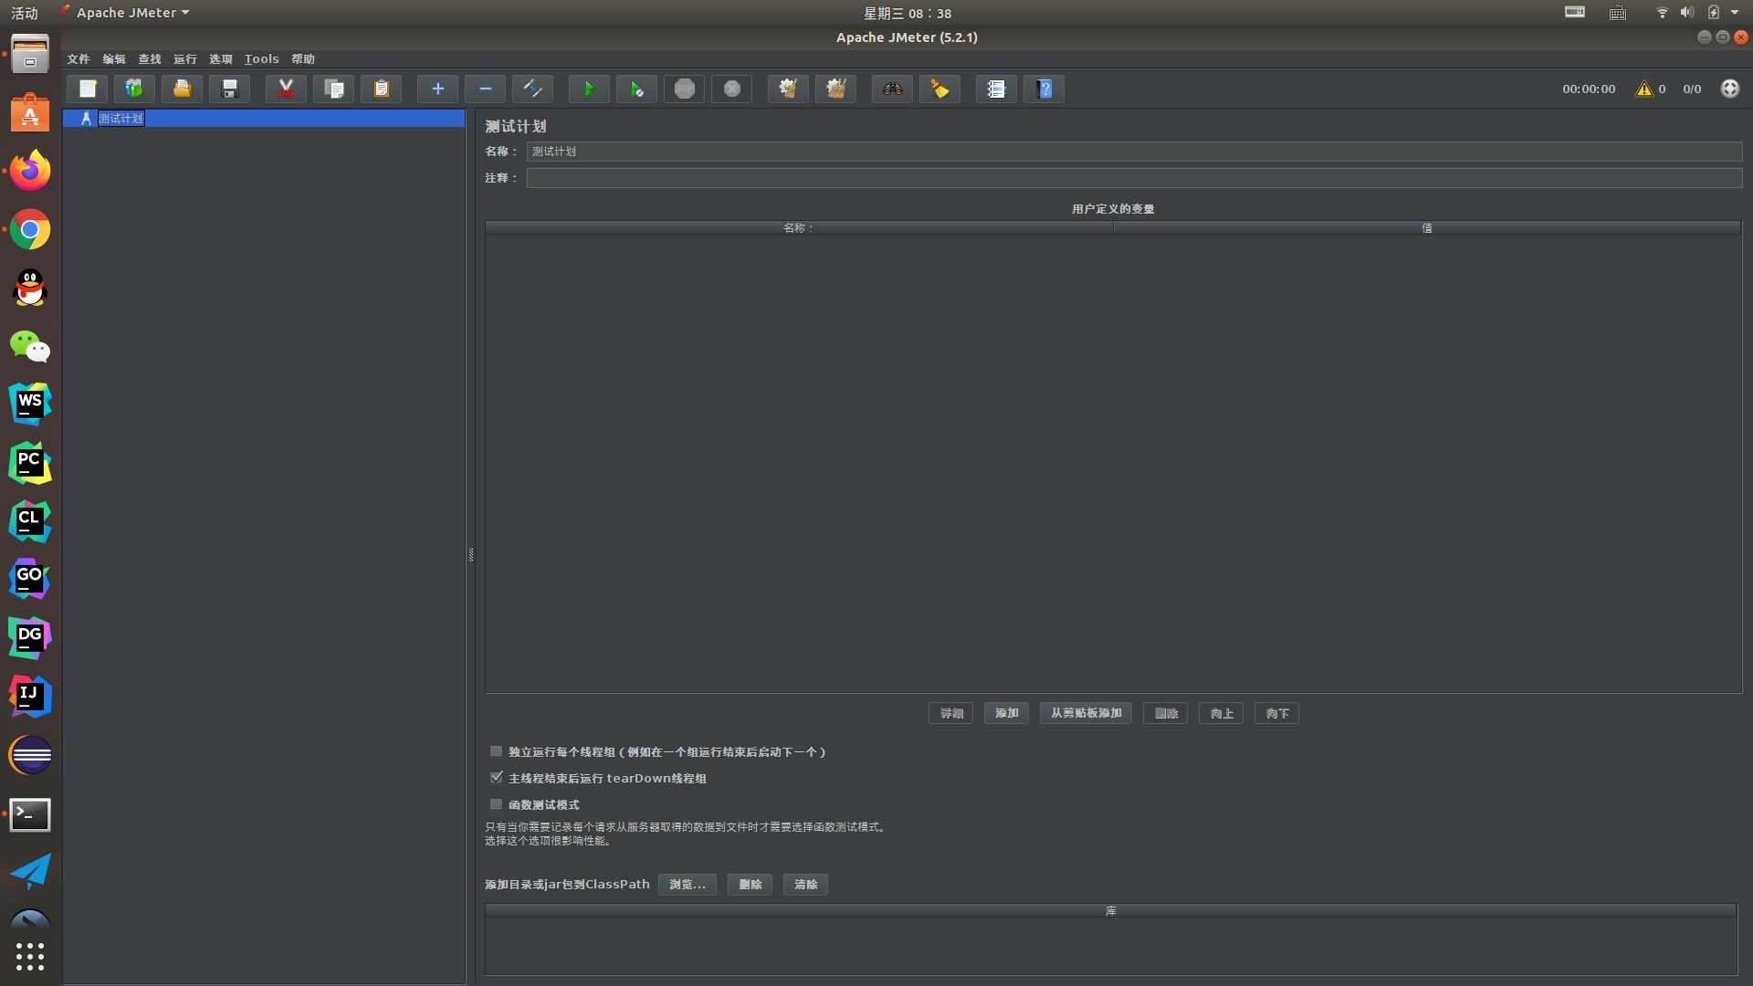The height and width of the screenshot is (986, 1753).
Task: Open the 运行 menu
Action: [x=185, y=58]
